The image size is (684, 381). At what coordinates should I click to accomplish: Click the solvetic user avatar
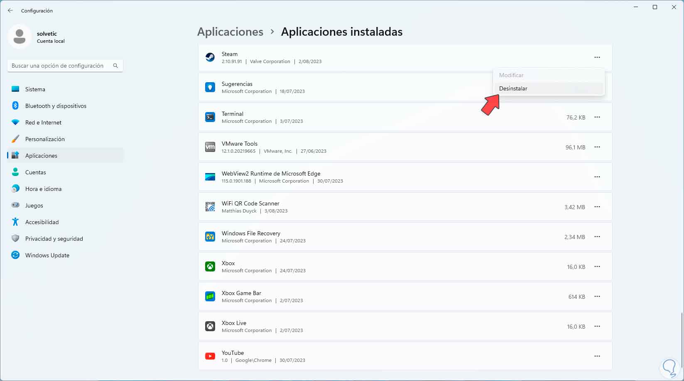coord(20,37)
